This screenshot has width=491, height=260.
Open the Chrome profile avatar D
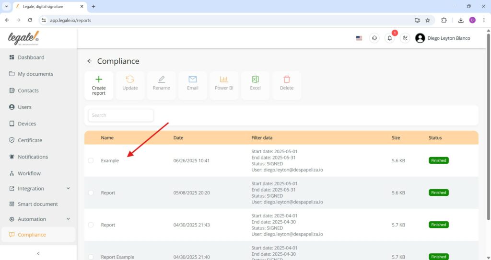(472, 20)
